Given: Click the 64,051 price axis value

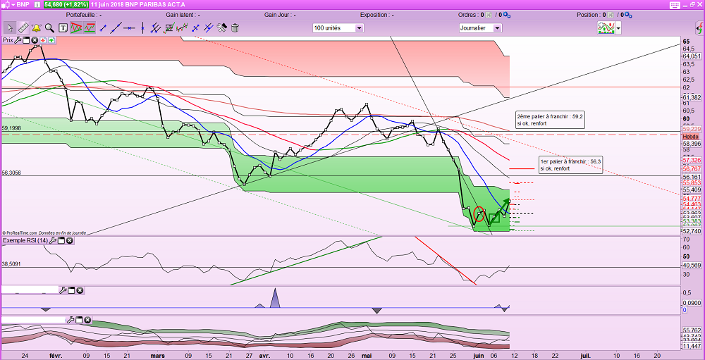Looking at the screenshot, I should (692, 56).
